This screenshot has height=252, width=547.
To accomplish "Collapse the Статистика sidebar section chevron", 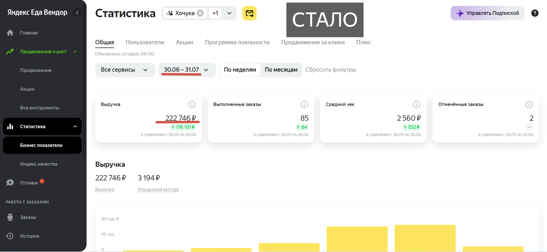I will click(x=75, y=127).
